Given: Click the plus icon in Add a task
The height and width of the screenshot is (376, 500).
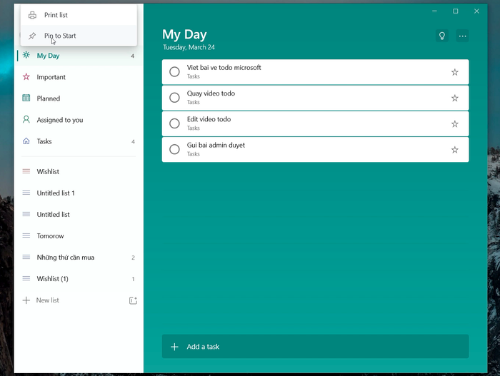Looking at the screenshot, I should [x=174, y=347].
